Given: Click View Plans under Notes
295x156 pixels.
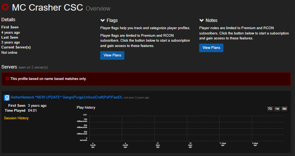Looking at the screenshot, I should tap(211, 48).
